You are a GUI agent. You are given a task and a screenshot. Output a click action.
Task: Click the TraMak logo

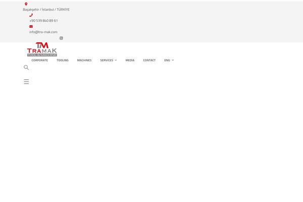click(42, 49)
